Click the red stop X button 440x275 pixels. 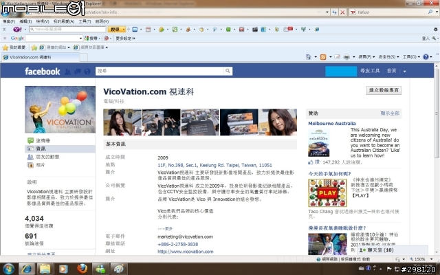pyautogui.click(x=342, y=12)
